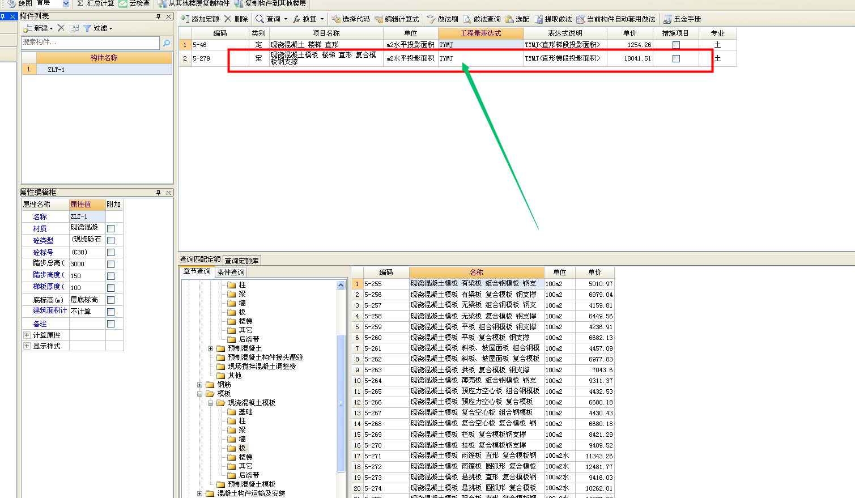Expand the 计算属性 group
The height and width of the screenshot is (498, 855).
(x=27, y=335)
